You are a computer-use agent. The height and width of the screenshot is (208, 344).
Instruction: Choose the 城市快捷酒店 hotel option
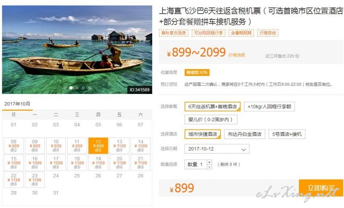click(203, 134)
